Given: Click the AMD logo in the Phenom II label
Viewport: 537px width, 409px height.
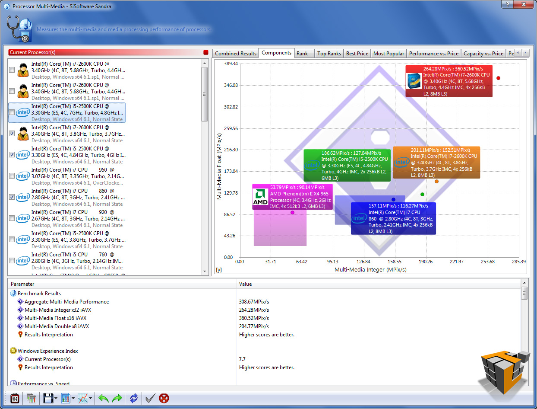Looking at the screenshot, I should (260, 197).
